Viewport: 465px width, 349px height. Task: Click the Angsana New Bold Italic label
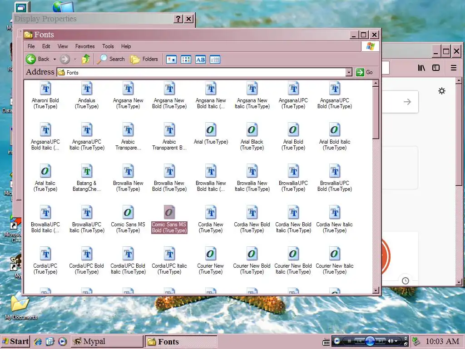click(x=211, y=103)
